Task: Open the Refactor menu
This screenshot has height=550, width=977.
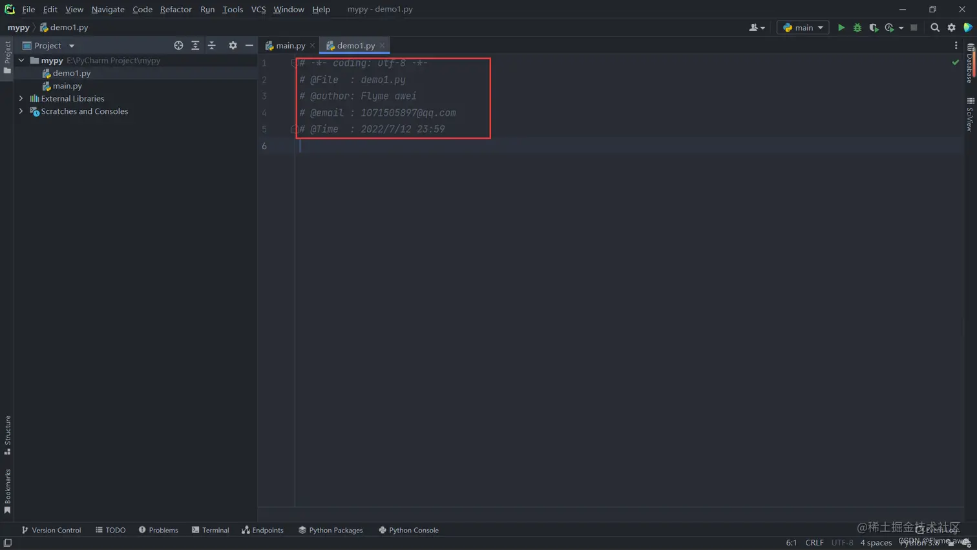Action: [x=176, y=9]
